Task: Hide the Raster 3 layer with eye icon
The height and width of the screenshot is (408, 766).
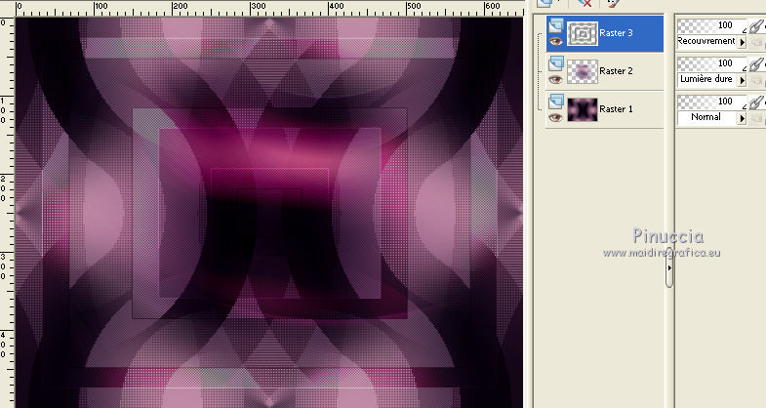Action: tap(555, 42)
